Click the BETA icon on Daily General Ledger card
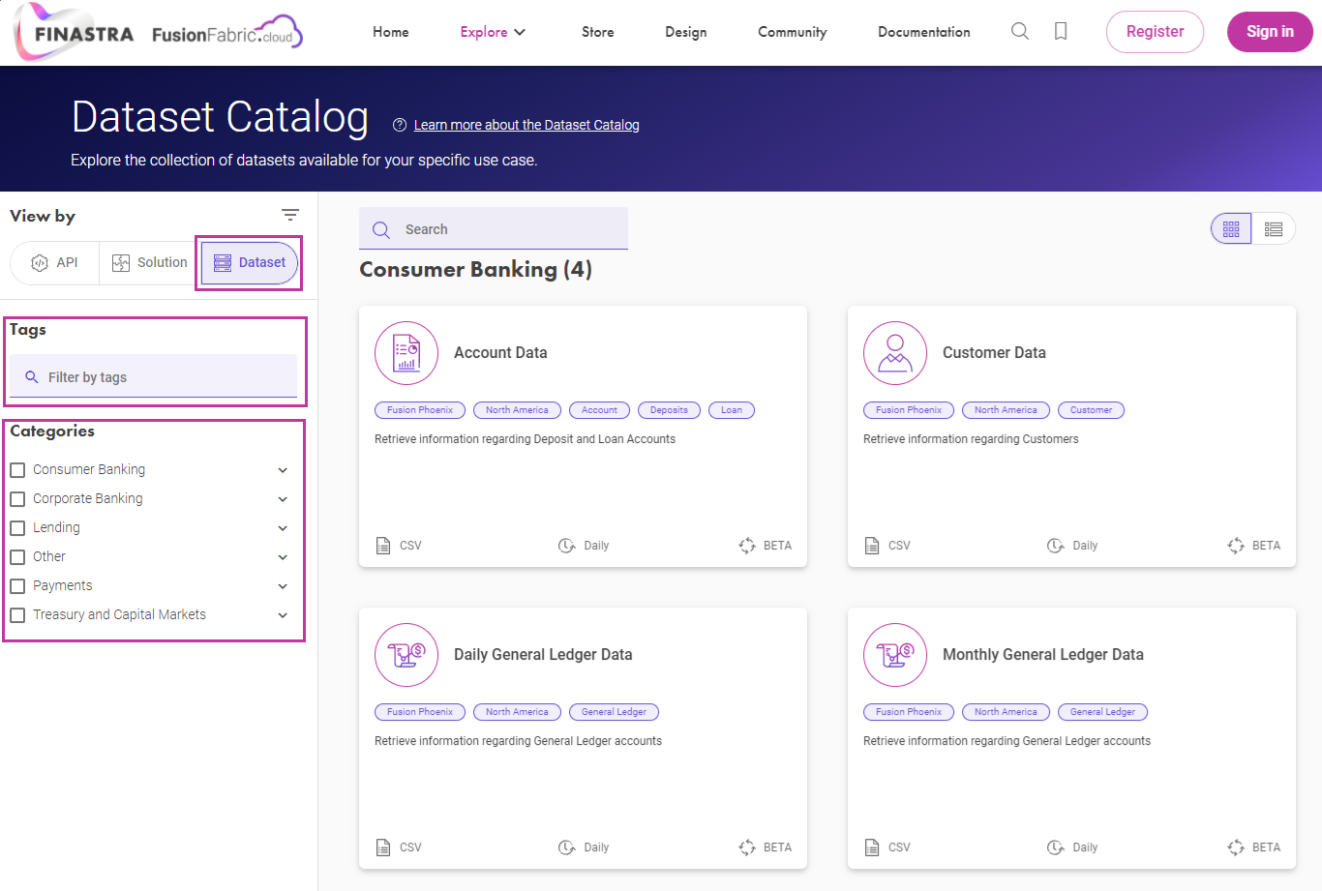The width and height of the screenshot is (1322, 891). pyautogui.click(x=747, y=847)
